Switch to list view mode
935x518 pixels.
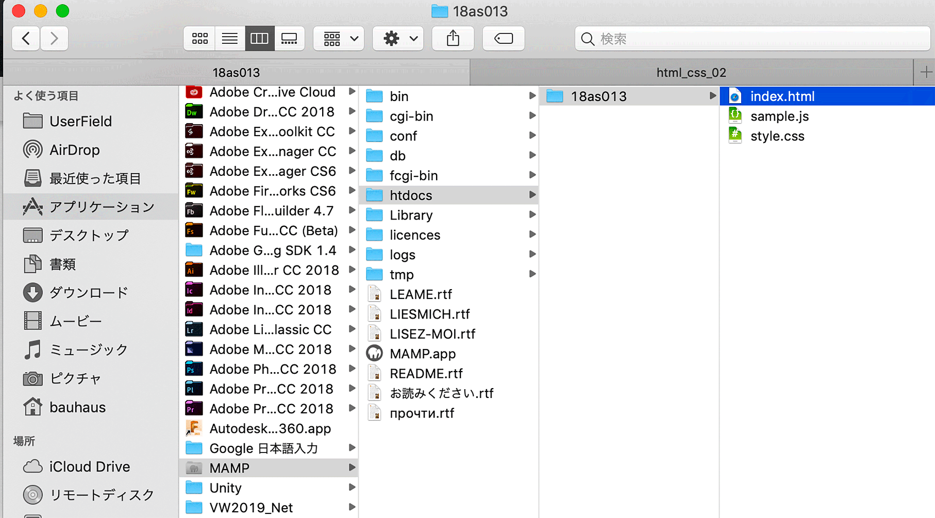[229, 39]
